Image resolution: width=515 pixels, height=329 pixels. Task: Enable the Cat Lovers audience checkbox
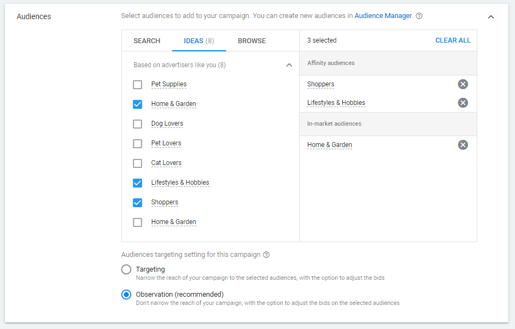point(138,163)
